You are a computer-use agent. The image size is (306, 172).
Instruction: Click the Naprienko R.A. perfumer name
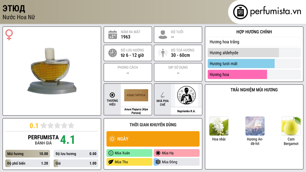click(x=186, y=111)
